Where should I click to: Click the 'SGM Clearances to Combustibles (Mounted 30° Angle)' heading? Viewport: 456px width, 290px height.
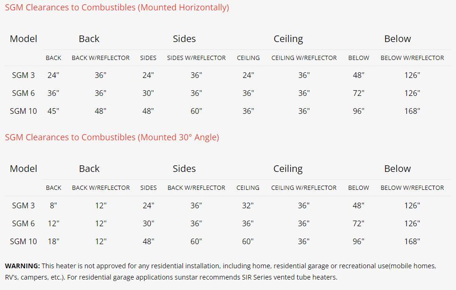pos(112,137)
